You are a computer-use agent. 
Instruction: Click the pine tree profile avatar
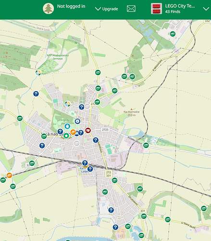49,9
